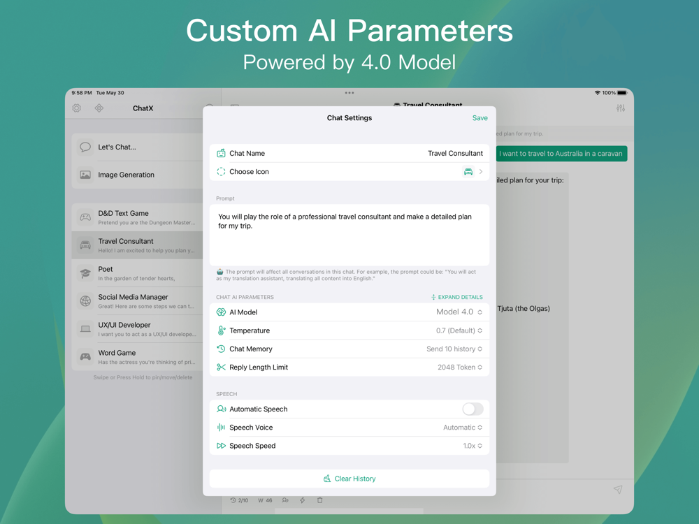Viewport: 699px width, 524px height.
Task: Click the Automatic Speech person icon
Action: coord(221,409)
